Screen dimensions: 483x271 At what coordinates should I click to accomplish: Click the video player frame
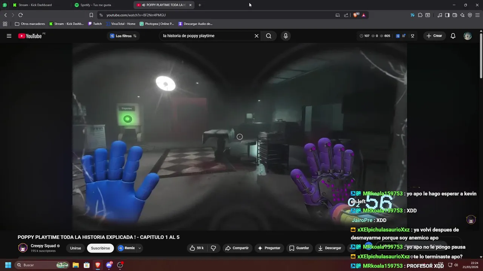pyautogui.click(x=240, y=136)
